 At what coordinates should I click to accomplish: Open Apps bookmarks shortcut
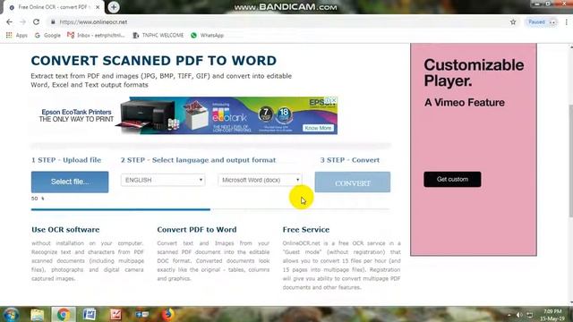pos(17,36)
